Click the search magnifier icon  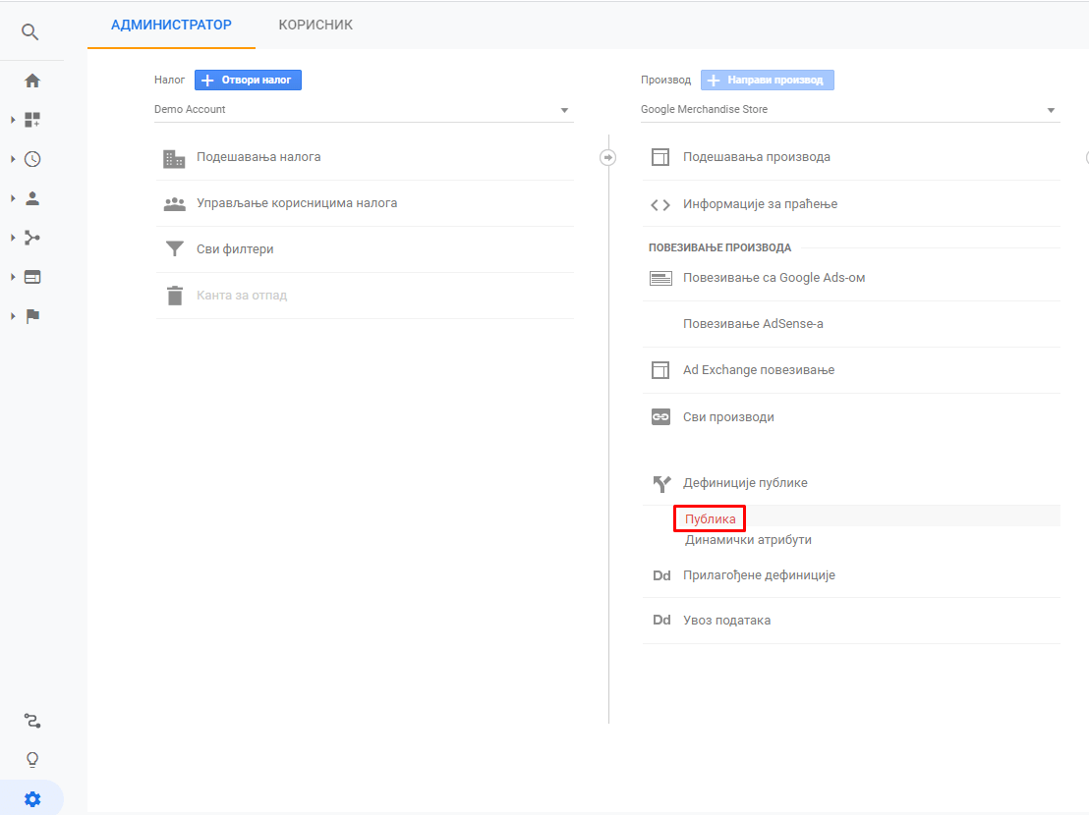(29, 31)
